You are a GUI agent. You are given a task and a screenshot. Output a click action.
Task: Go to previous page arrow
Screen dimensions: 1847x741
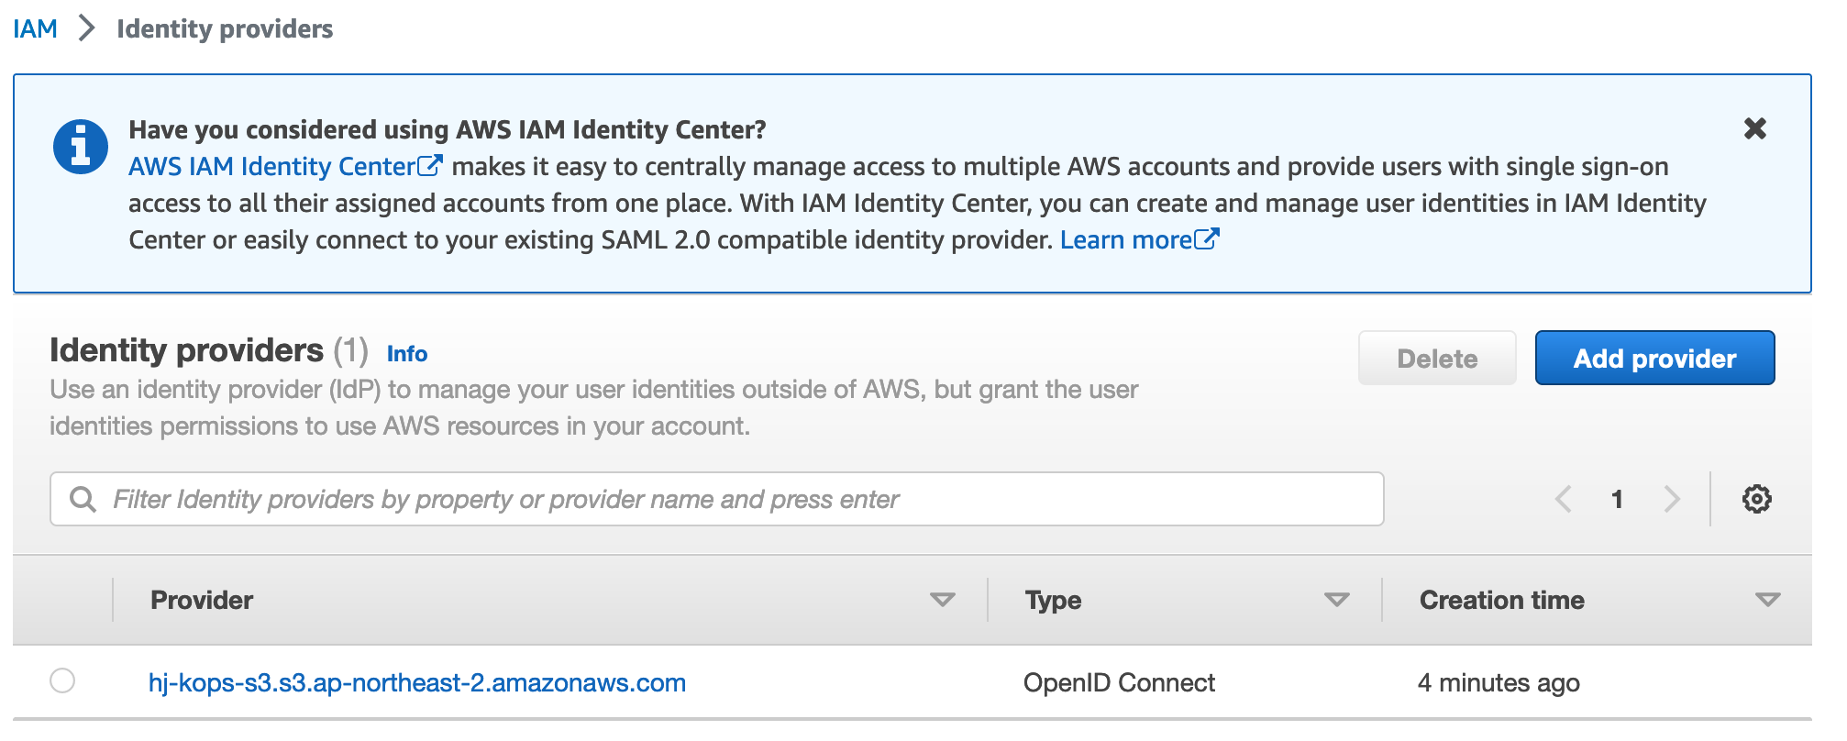click(1564, 499)
